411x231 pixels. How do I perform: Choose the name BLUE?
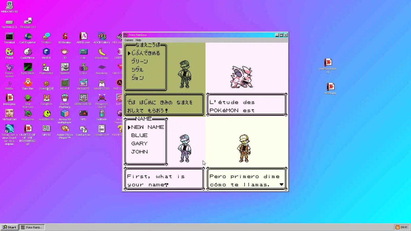point(139,135)
